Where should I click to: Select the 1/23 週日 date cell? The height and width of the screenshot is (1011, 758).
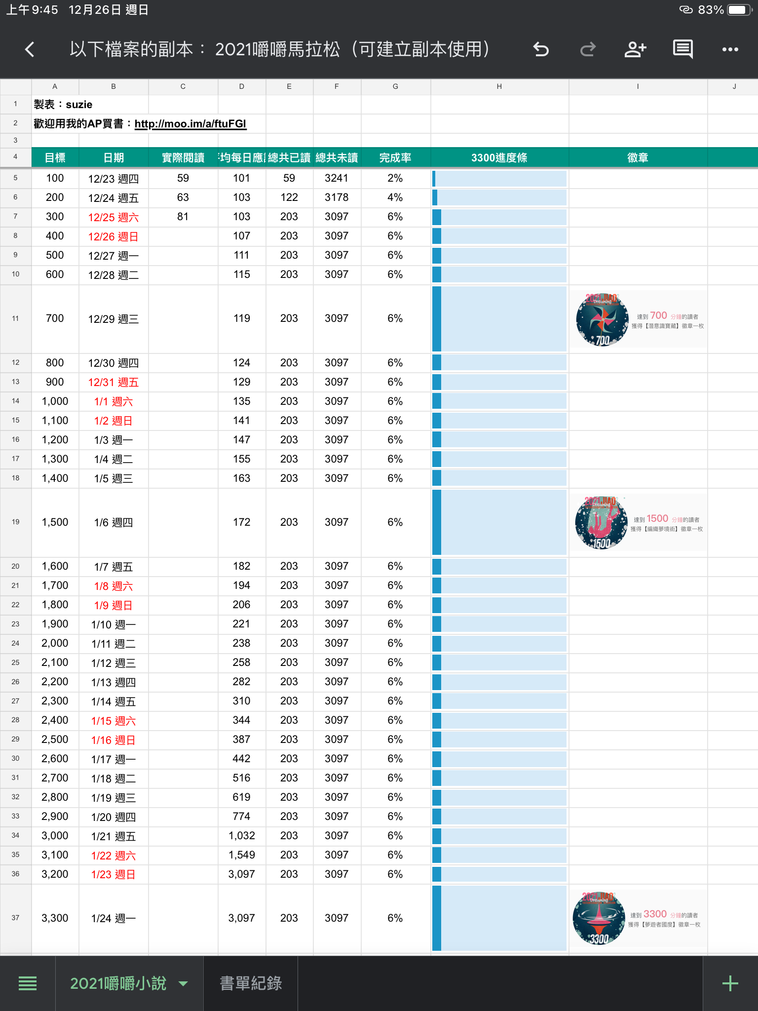[x=114, y=875]
